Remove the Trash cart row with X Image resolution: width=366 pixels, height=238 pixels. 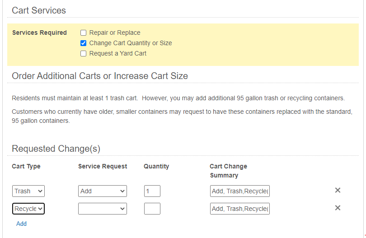point(338,191)
